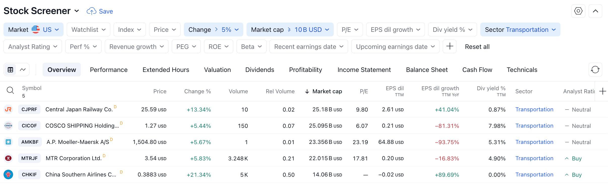Add a column using the plus icon

[602, 91]
